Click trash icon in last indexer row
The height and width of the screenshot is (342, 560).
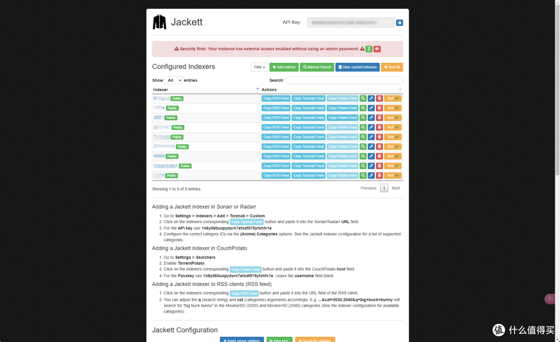[x=379, y=175]
